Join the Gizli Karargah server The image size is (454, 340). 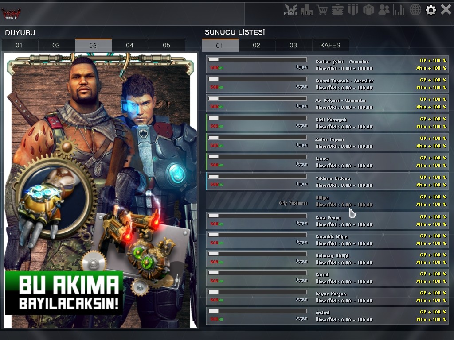[x=327, y=123]
